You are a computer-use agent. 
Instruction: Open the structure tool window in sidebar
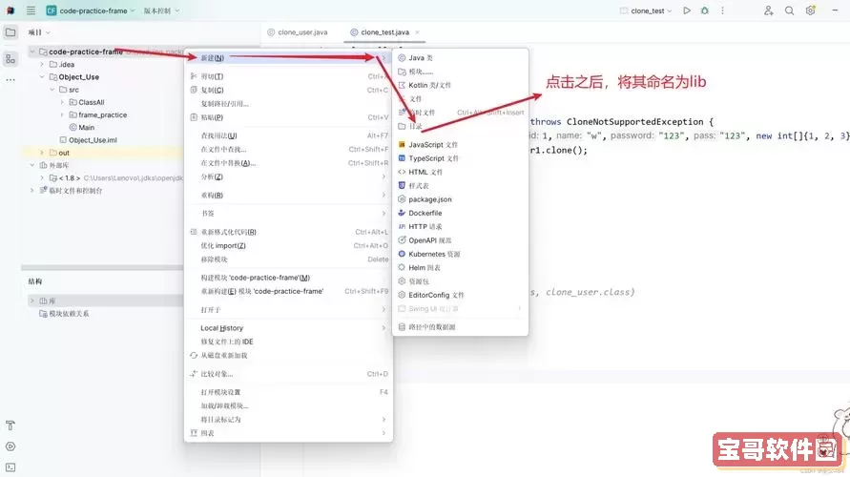coord(10,59)
